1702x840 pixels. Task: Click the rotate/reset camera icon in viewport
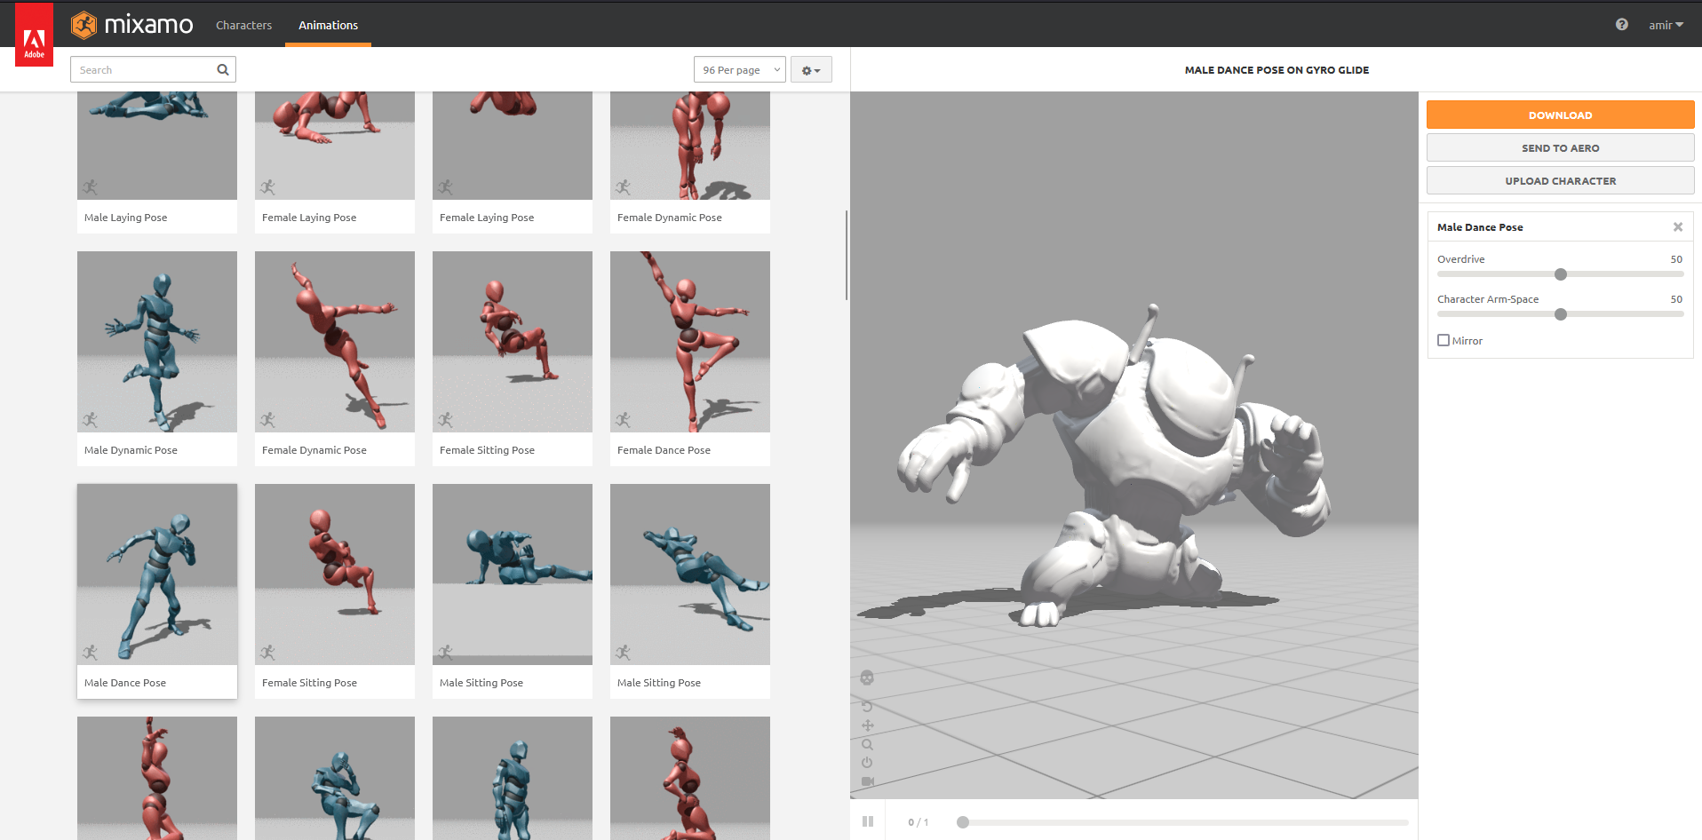point(867,707)
